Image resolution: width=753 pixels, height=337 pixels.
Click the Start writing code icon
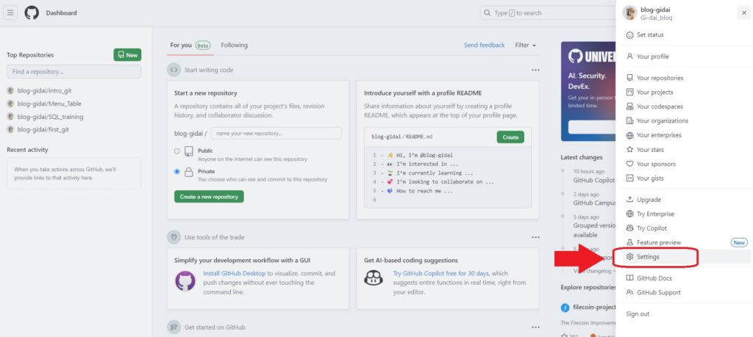[x=174, y=70]
